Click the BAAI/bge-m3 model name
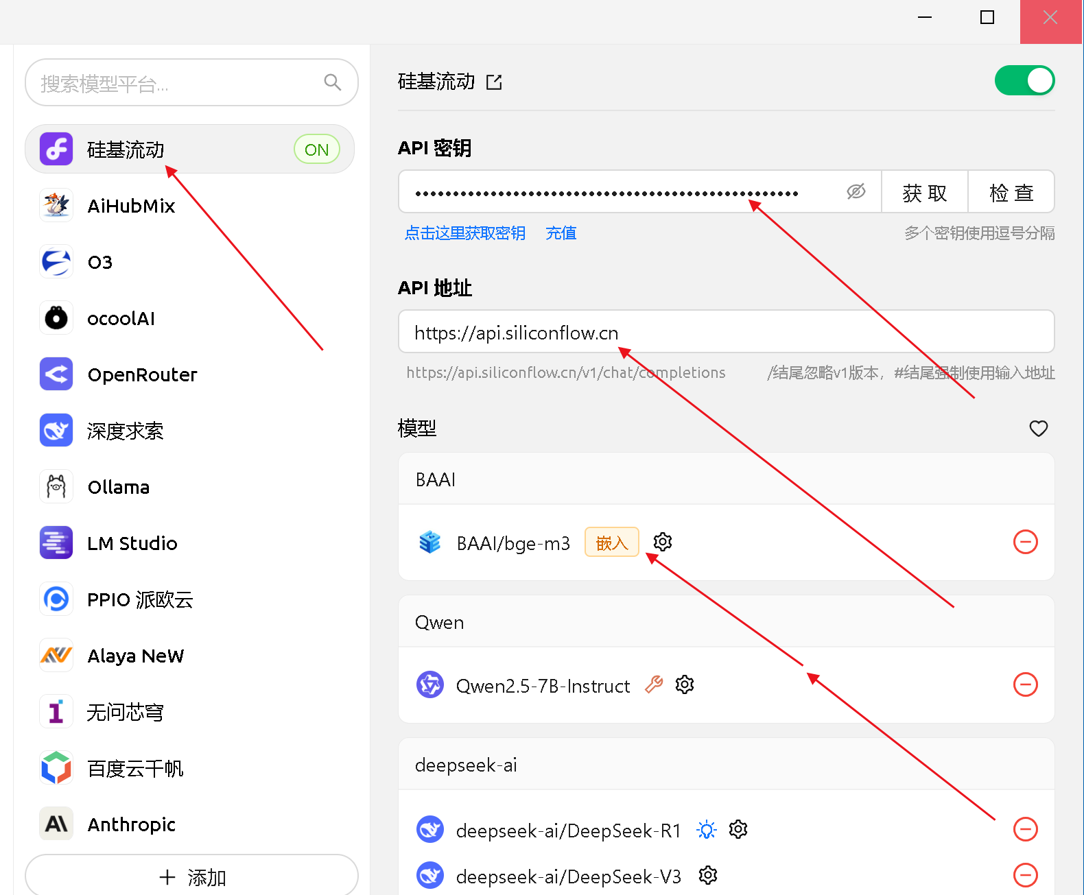Screen dimensions: 1084x895 coord(513,543)
